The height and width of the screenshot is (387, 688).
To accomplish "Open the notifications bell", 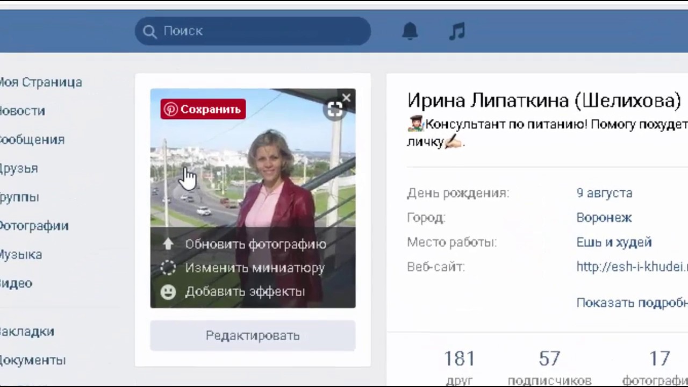I will (x=410, y=31).
